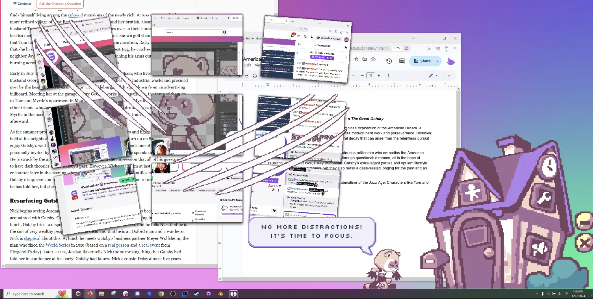Open the Contents tab
This screenshot has width=593, height=299.
click(x=22, y=4)
